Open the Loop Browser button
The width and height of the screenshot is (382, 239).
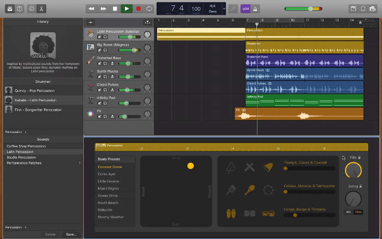pos(363,9)
